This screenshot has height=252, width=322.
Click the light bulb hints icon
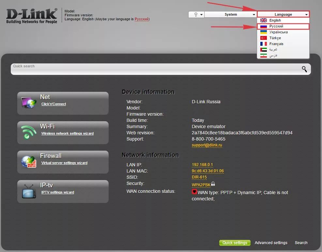(196, 14)
